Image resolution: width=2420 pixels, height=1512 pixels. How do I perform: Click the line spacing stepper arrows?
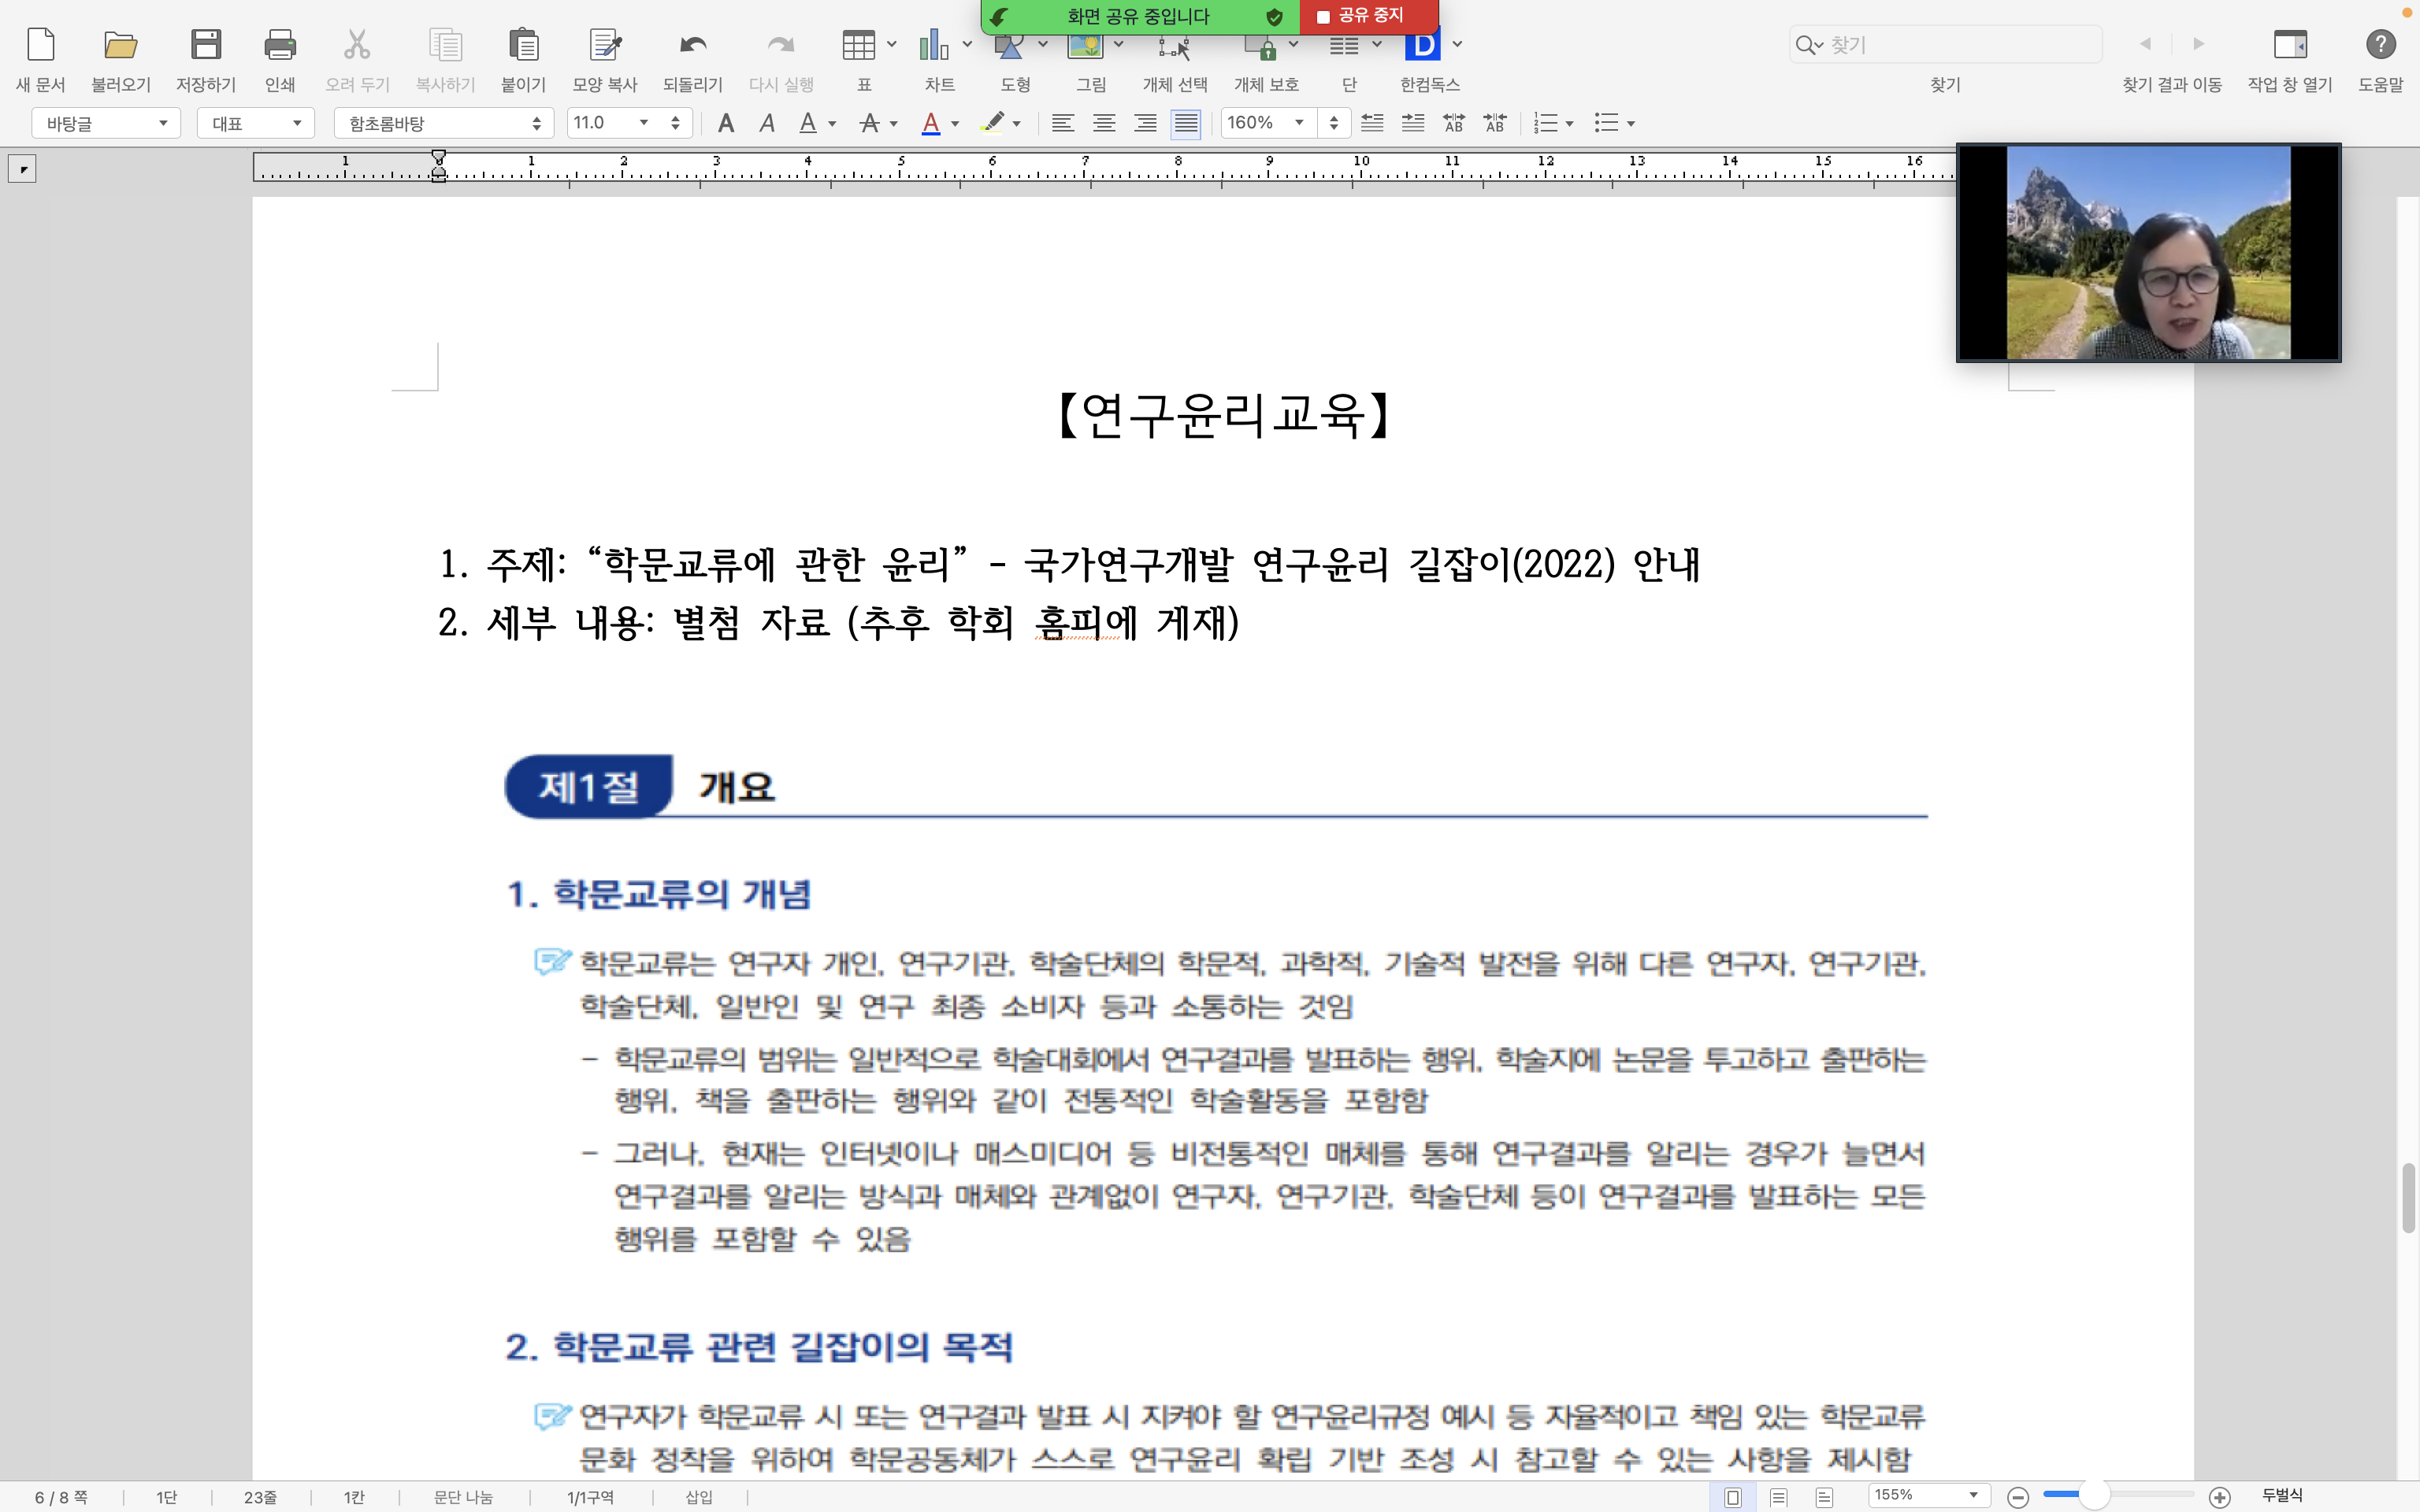pos(1334,123)
